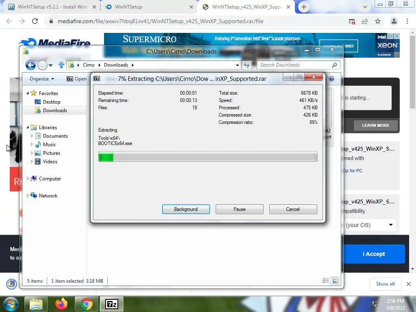
Task: Click the 7z Open toolbar button
Action: click(76, 79)
